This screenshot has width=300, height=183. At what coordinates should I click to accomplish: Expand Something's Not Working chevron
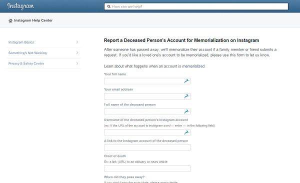77,52
